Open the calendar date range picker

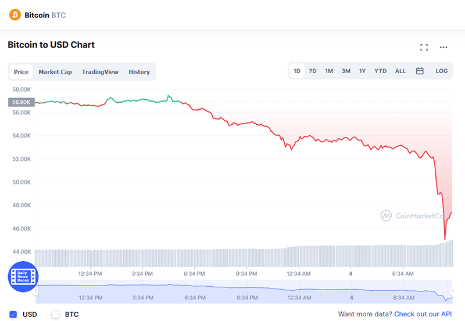tap(420, 71)
